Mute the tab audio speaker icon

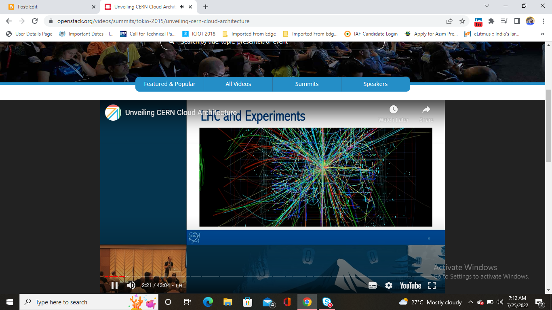(x=182, y=7)
